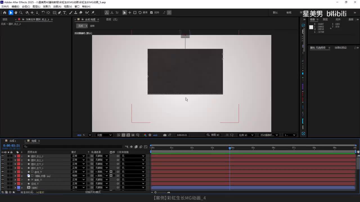360x202 pixels.
Task: Click the frame blending icon in timeline
Action: pyautogui.click(x=136, y=147)
